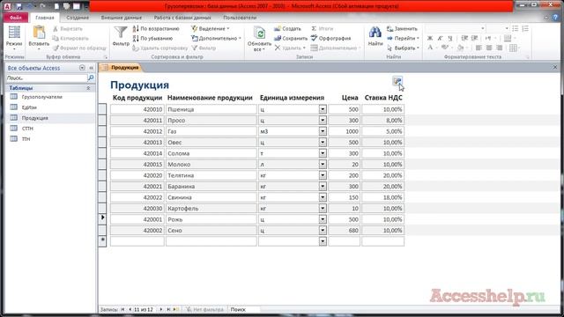The image size is (564, 317).
Task: Open СТТН table in navigation
Action: pyautogui.click(x=27, y=129)
